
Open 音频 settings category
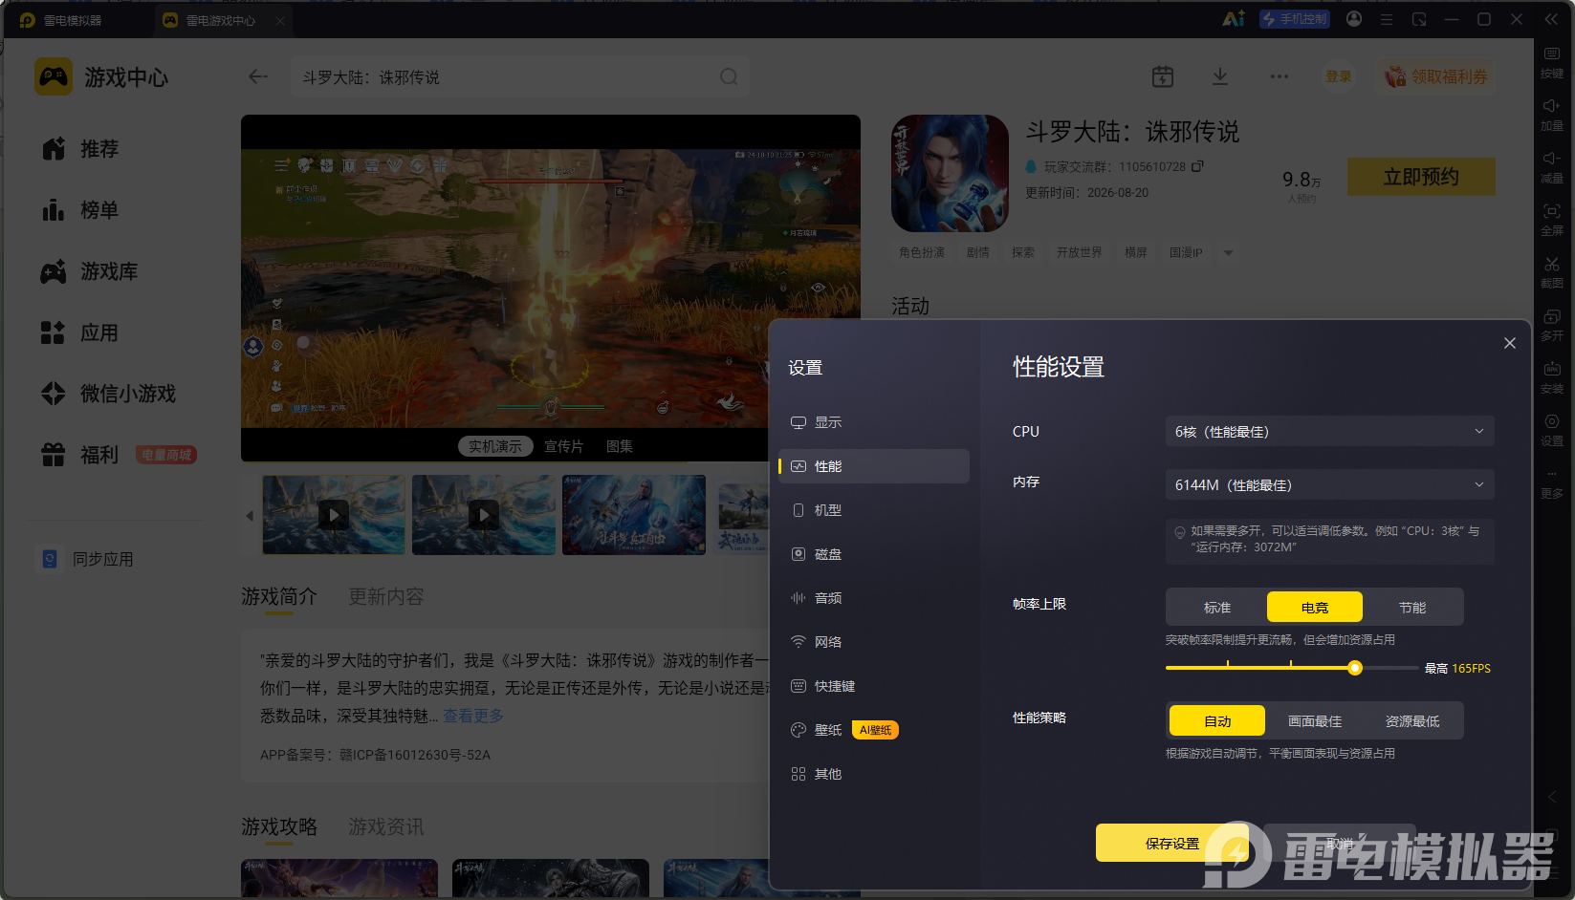(874, 598)
